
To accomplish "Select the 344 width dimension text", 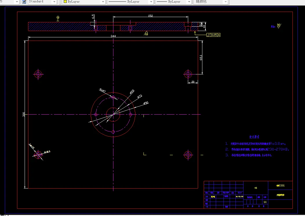I will point(113,36).
